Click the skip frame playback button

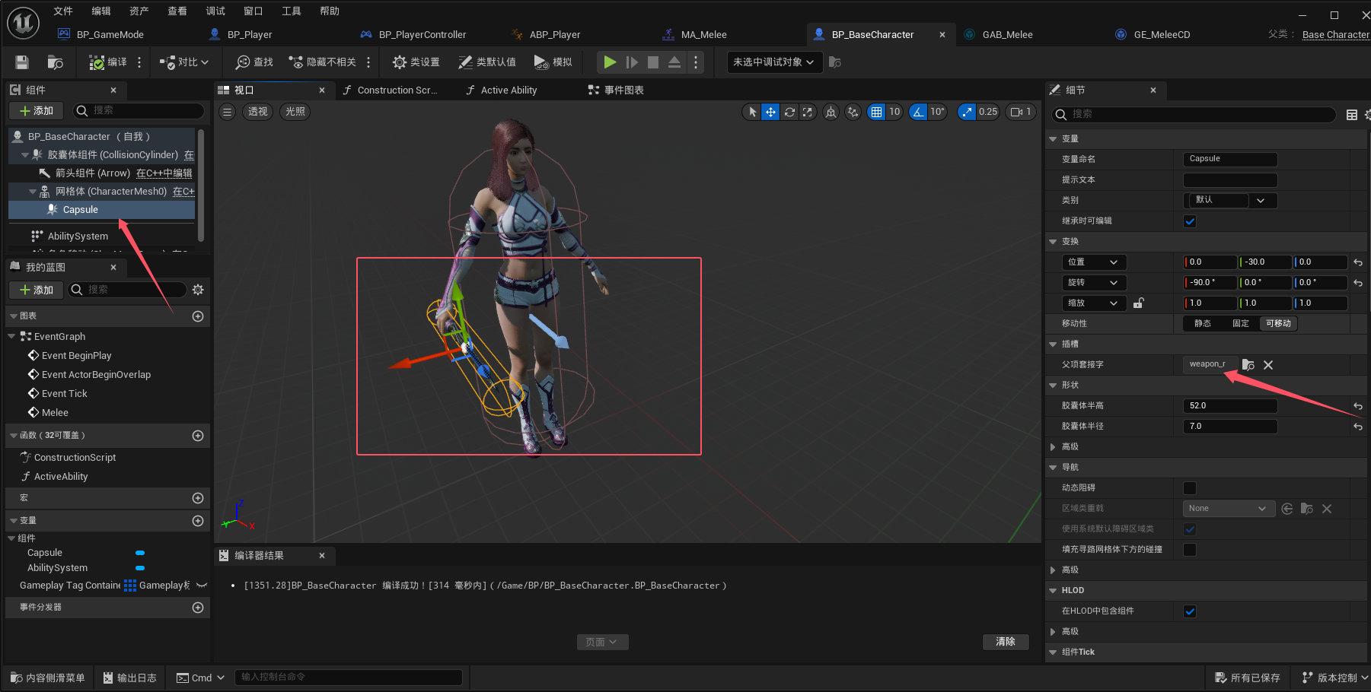(x=632, y=62)
